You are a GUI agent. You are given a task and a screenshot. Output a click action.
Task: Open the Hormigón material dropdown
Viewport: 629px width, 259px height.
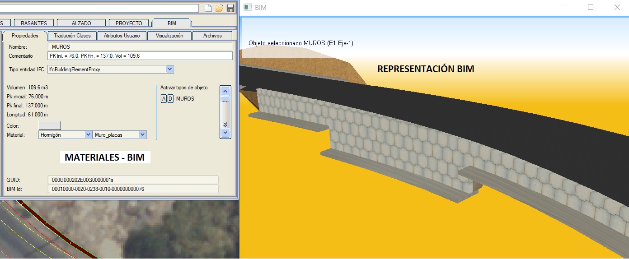[x=88, y=134]
